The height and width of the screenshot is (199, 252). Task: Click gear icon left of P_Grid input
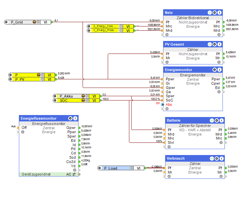[7, 22]
